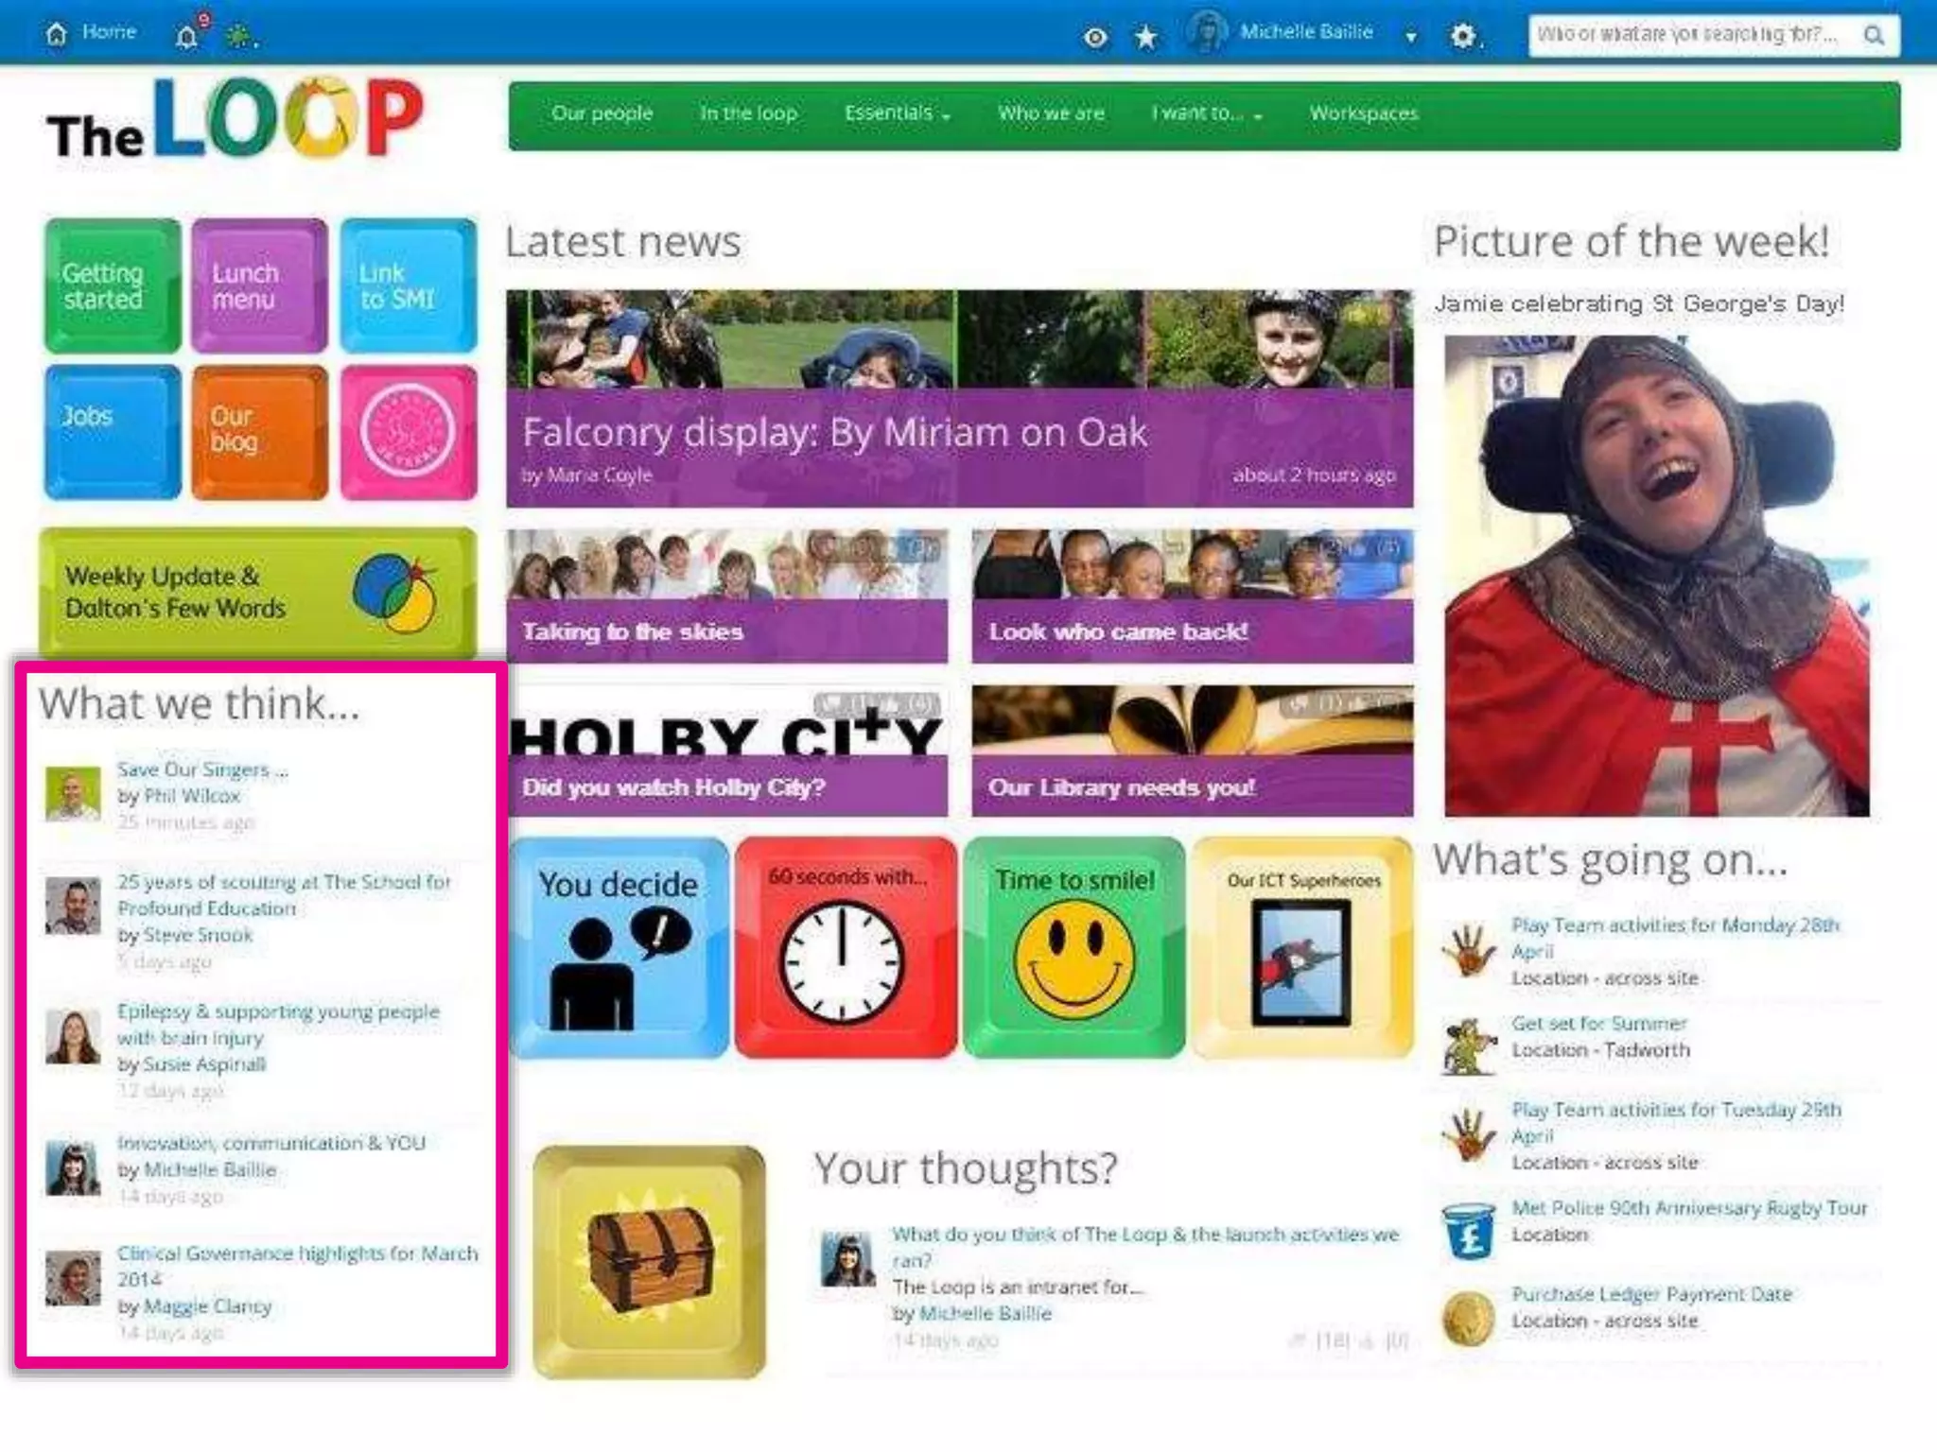Click the pink circular emblem tile
1937x1452 pixels.
pos(408,432)
